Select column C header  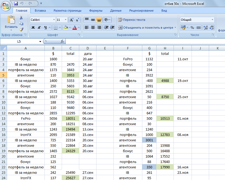pos(70,48)
